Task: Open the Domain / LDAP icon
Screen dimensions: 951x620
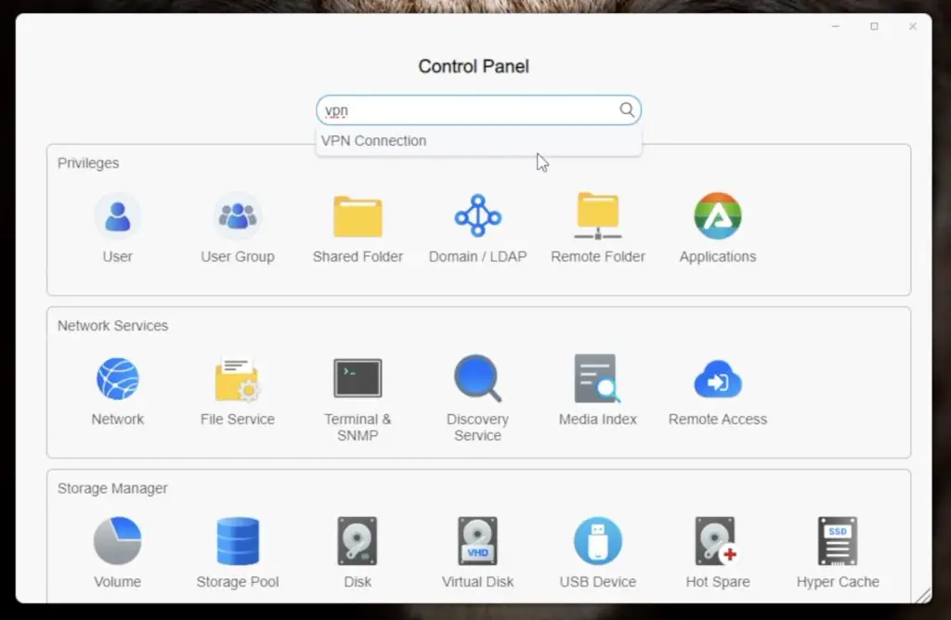Action: point(477,217)
